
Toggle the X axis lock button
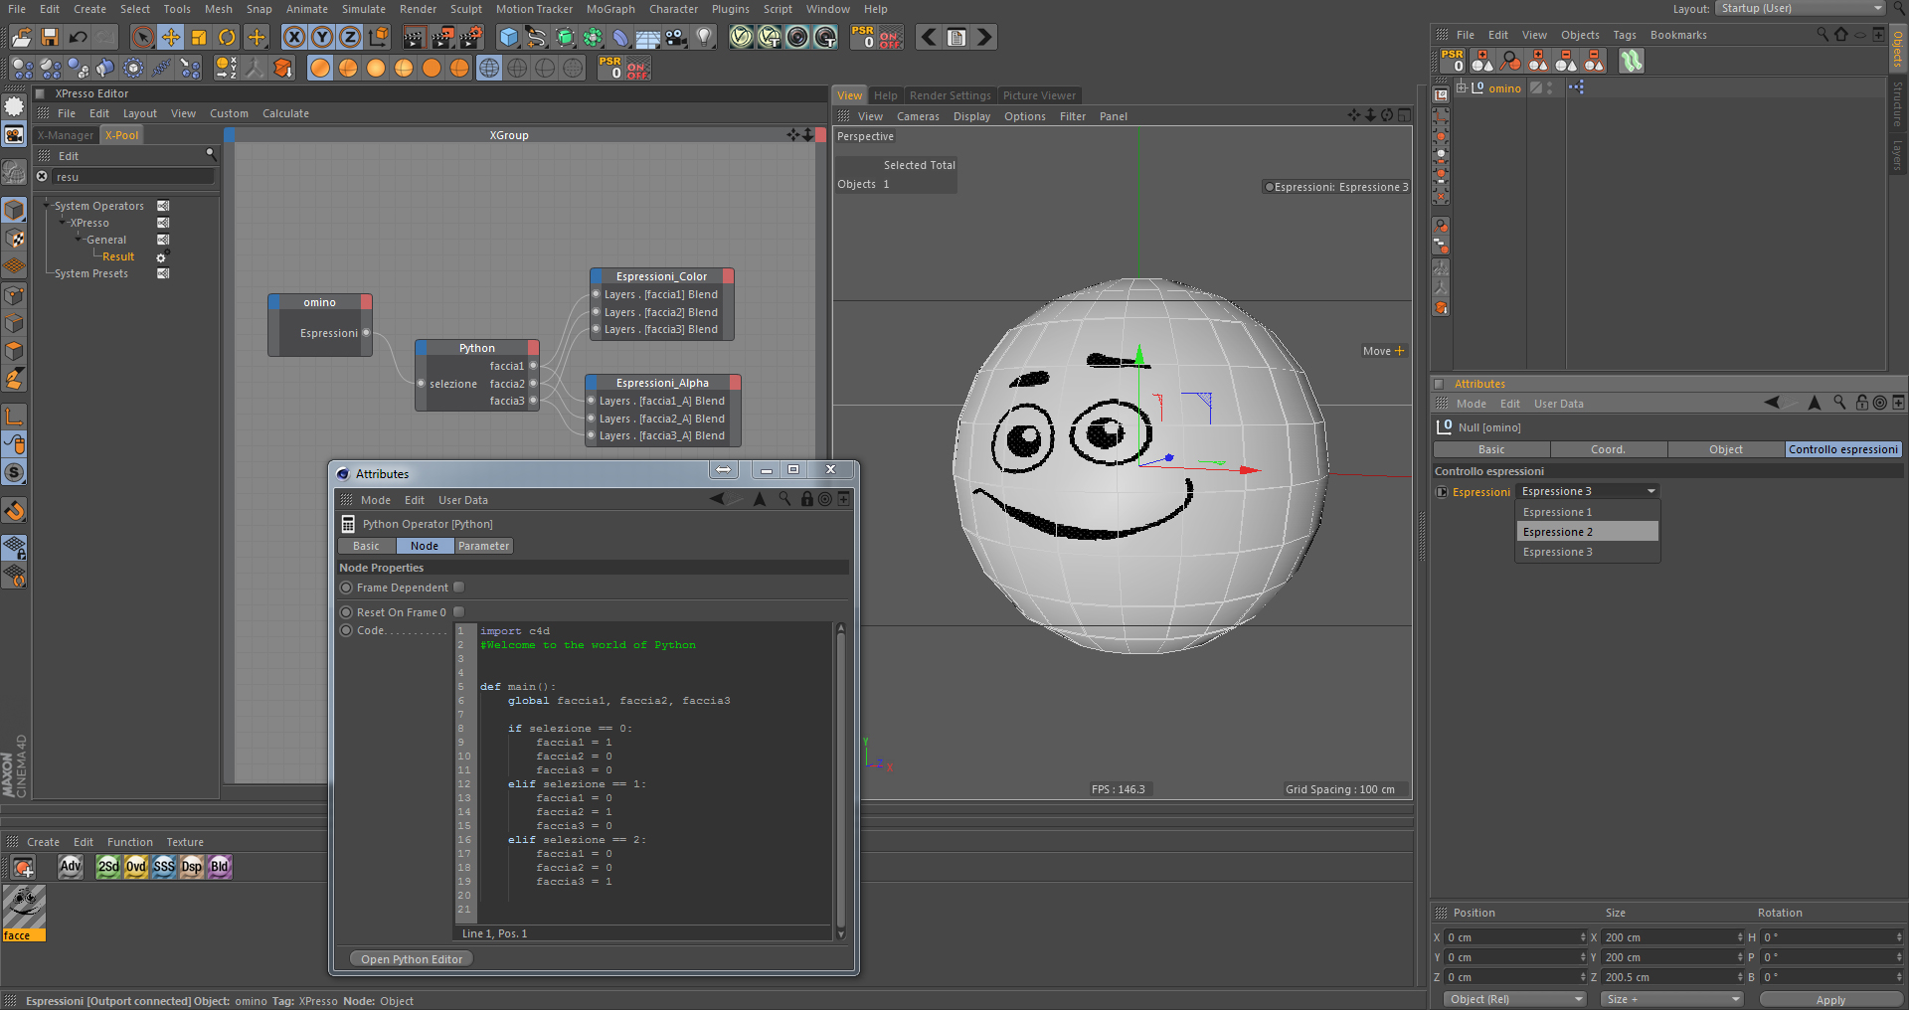(x=294, y=38)
